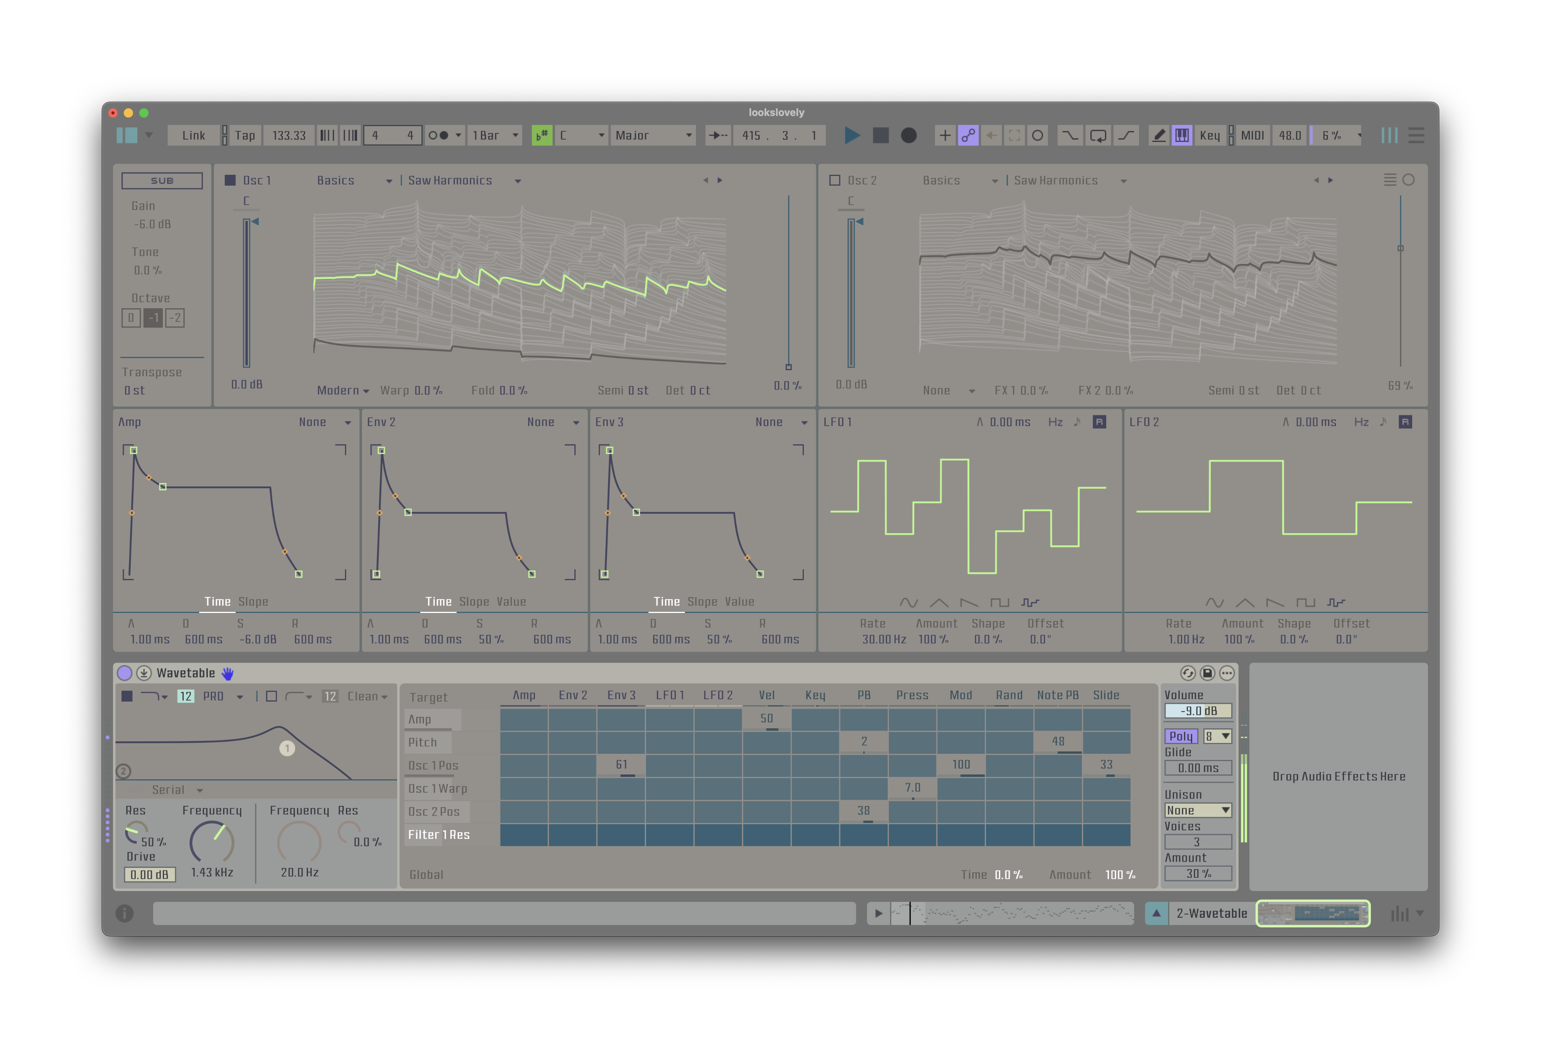Toggle the automation arm icon
The width and height of the screenshot is (1541, 1038).
968,135
